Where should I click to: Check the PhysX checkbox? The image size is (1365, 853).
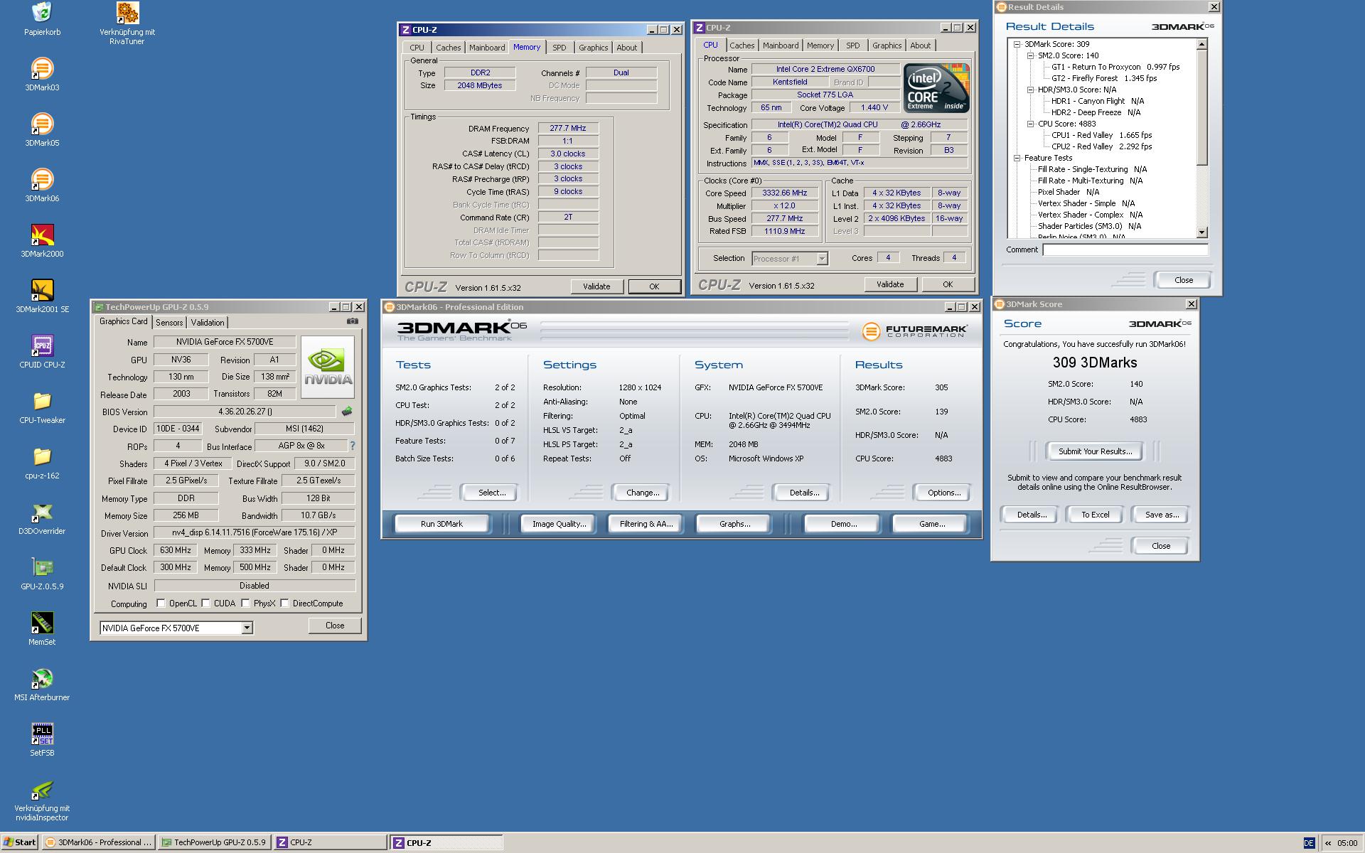(246, 603)
